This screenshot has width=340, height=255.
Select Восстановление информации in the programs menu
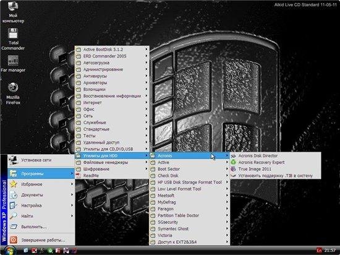[112, 96]
